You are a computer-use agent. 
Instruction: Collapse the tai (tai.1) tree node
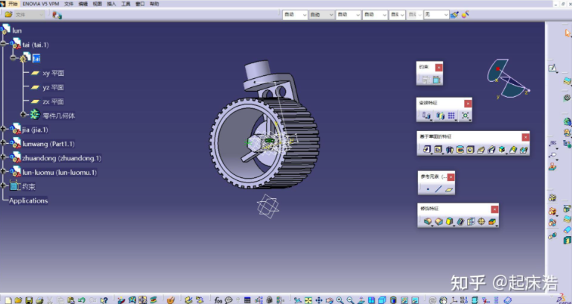click(x=3, y=43)
